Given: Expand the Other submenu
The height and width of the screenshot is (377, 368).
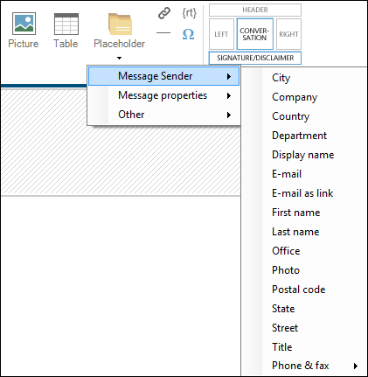Looking at the screenshot, I should tap(163, 115).
